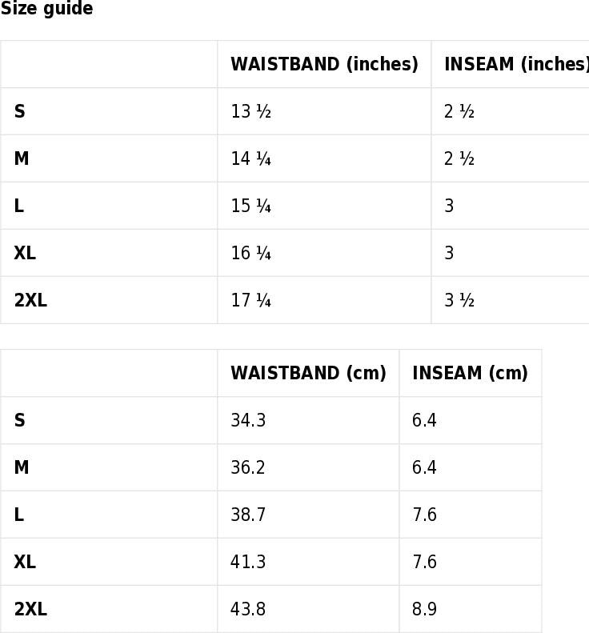This screenshot has width=589, height=633.
Task: Click the 2XL inseam value 3 ½
Action: 459,300
